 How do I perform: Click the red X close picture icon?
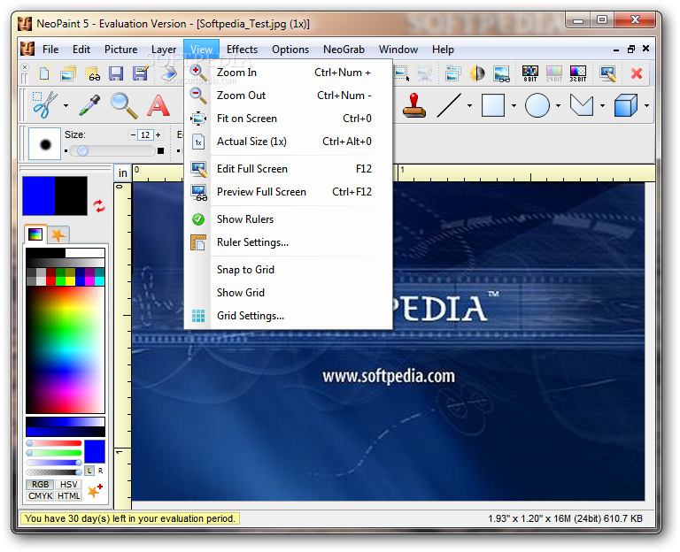[637, 73]
